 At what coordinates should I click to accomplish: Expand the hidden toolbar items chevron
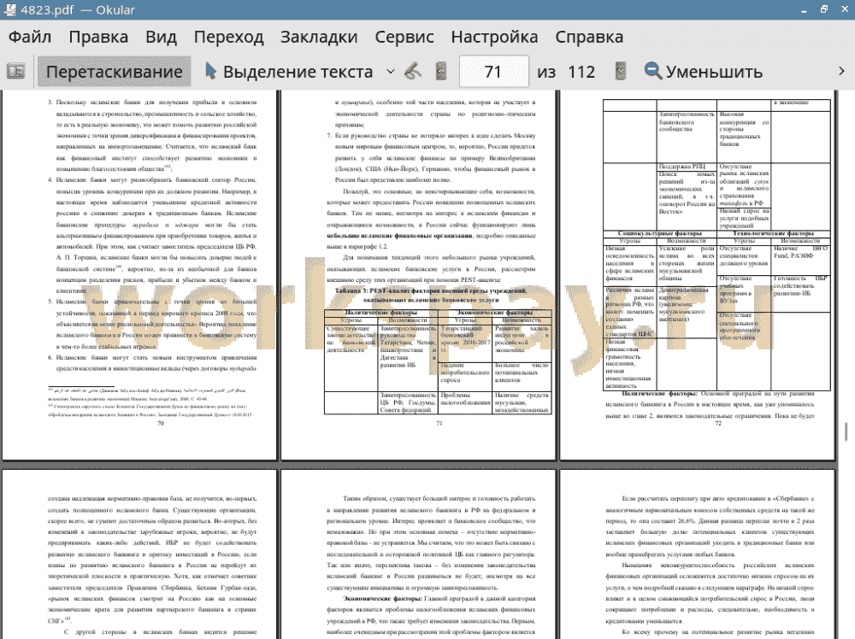tap(841, 72)
